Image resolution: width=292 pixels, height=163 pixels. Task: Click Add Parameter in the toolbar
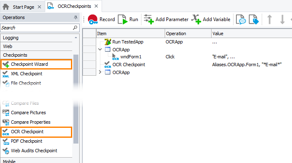tap(166, 19)
